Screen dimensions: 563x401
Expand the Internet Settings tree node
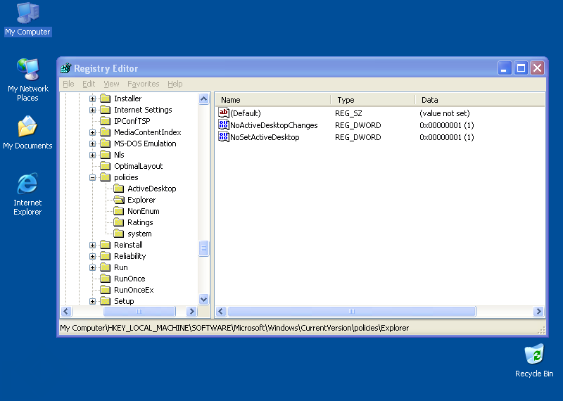[93, 110]
